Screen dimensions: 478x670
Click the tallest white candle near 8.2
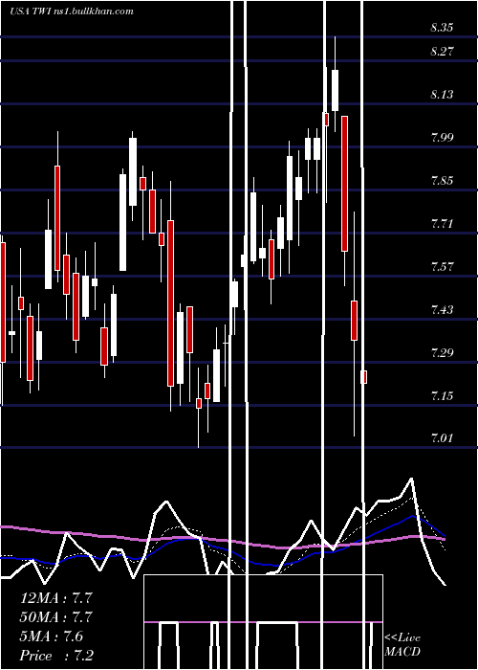335,90
